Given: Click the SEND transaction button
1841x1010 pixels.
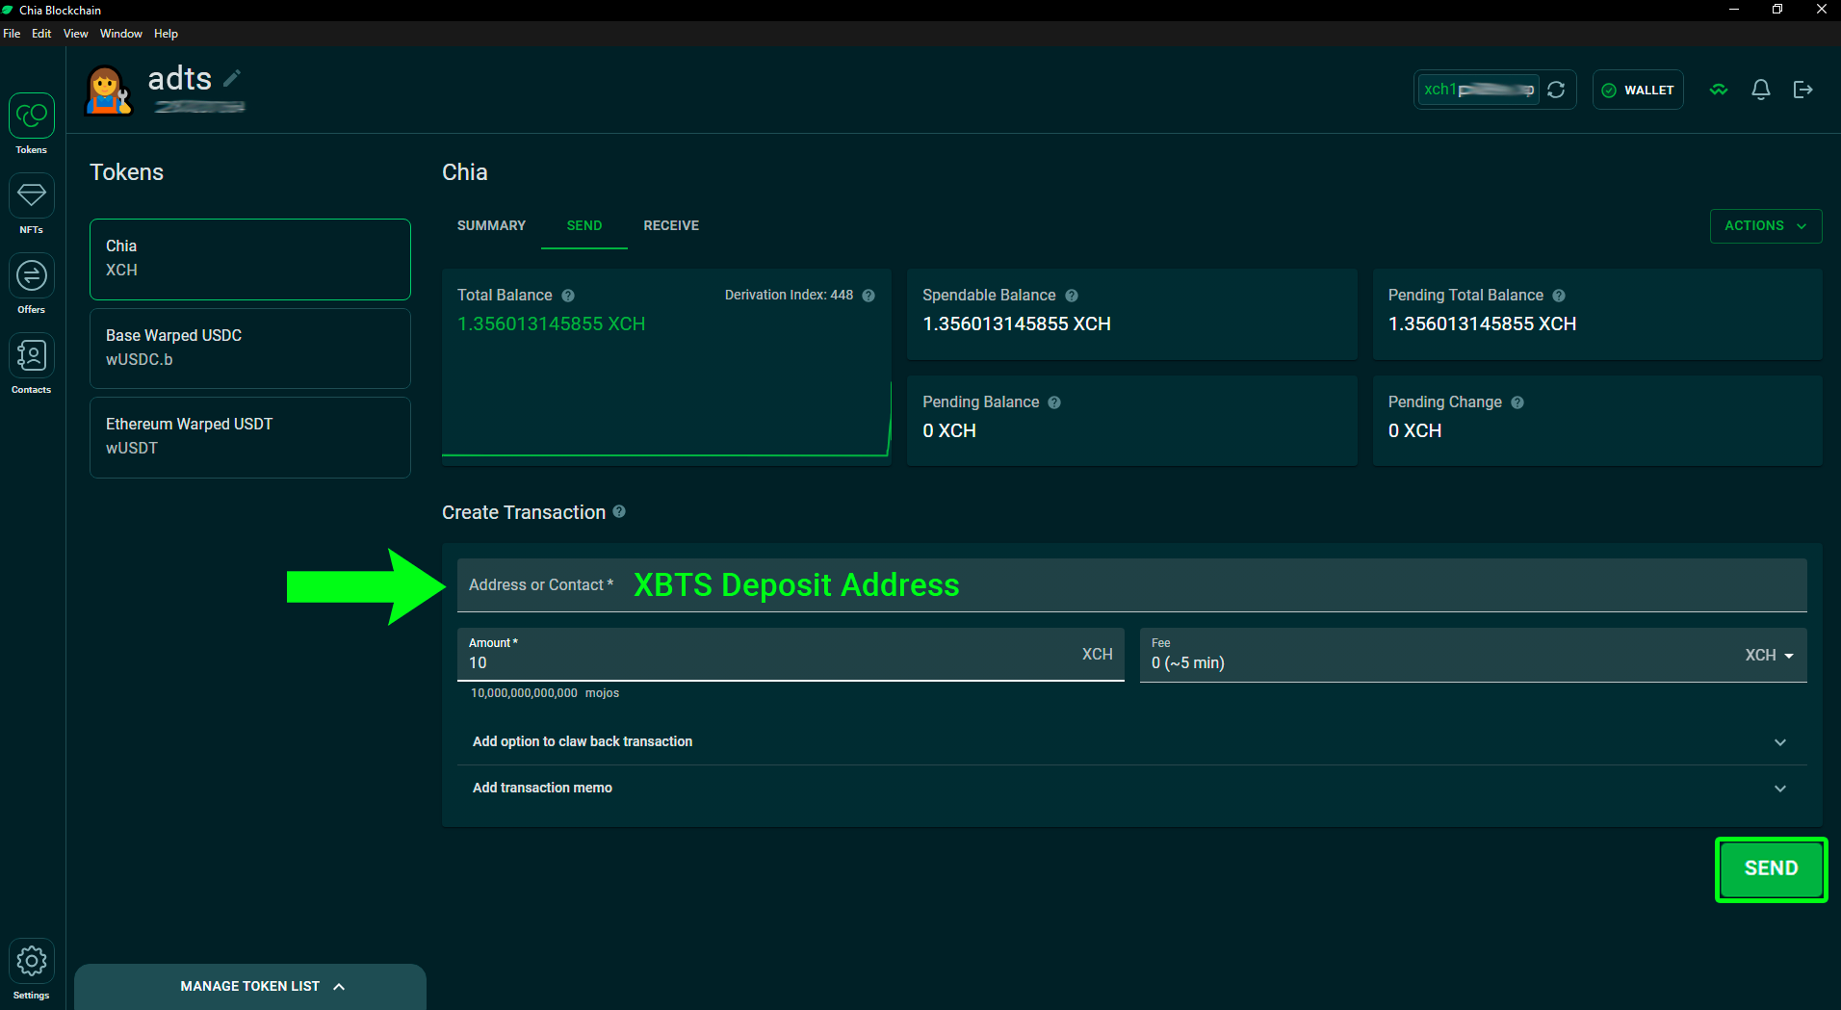Looking at the screenshot, I should click(1771, 868).
